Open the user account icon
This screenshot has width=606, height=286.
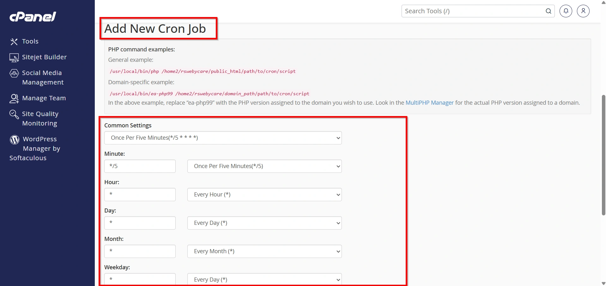[x=583, y=11]
